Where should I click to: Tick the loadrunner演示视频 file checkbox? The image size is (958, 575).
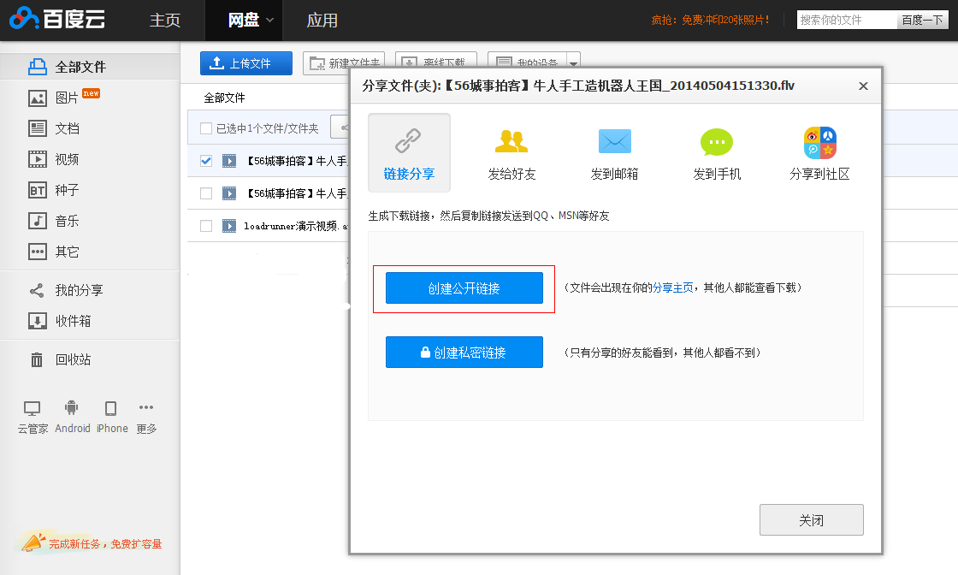(x=206, y=226)
